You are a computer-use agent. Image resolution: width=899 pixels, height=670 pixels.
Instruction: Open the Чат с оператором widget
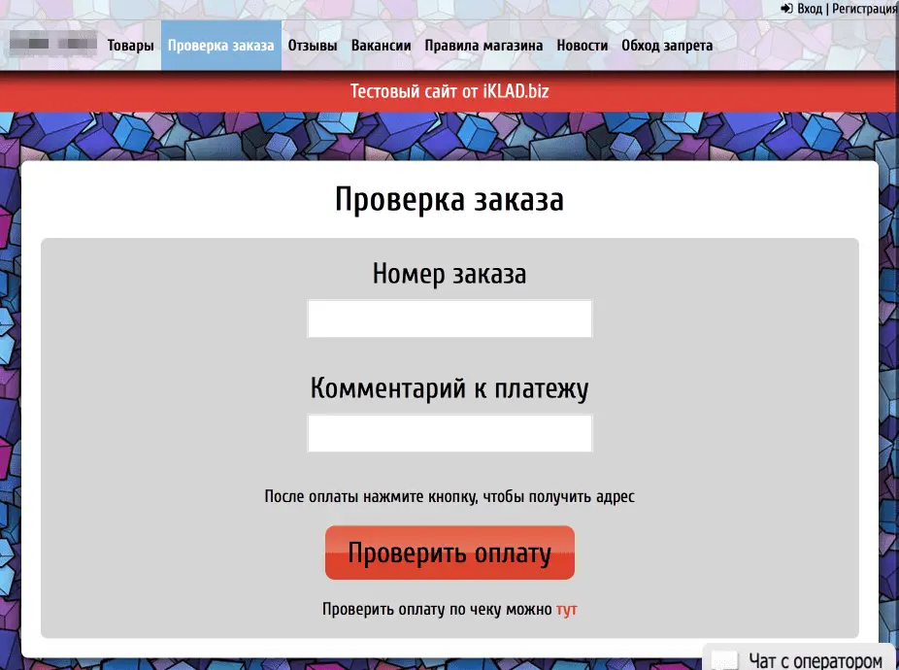tap(815, 660)
